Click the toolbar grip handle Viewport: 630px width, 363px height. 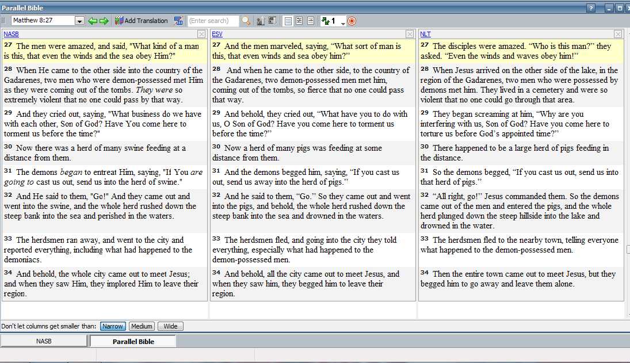point(3,21)
